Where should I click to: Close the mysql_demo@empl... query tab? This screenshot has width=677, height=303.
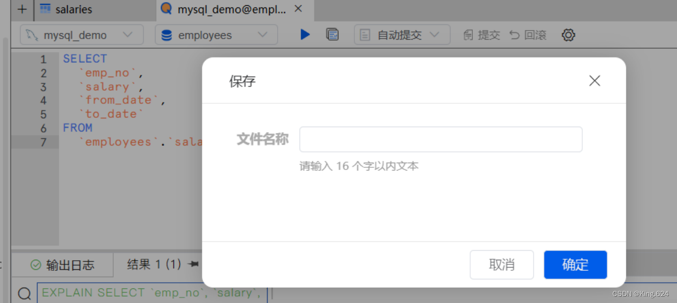pos(298,9)
